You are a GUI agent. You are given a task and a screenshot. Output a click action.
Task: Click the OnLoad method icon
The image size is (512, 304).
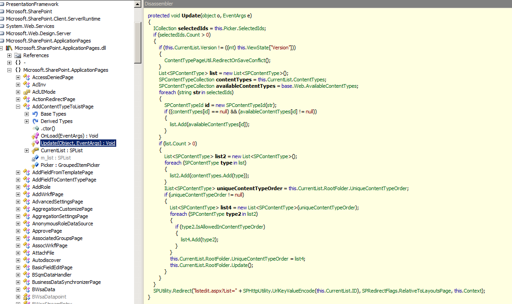35,136
